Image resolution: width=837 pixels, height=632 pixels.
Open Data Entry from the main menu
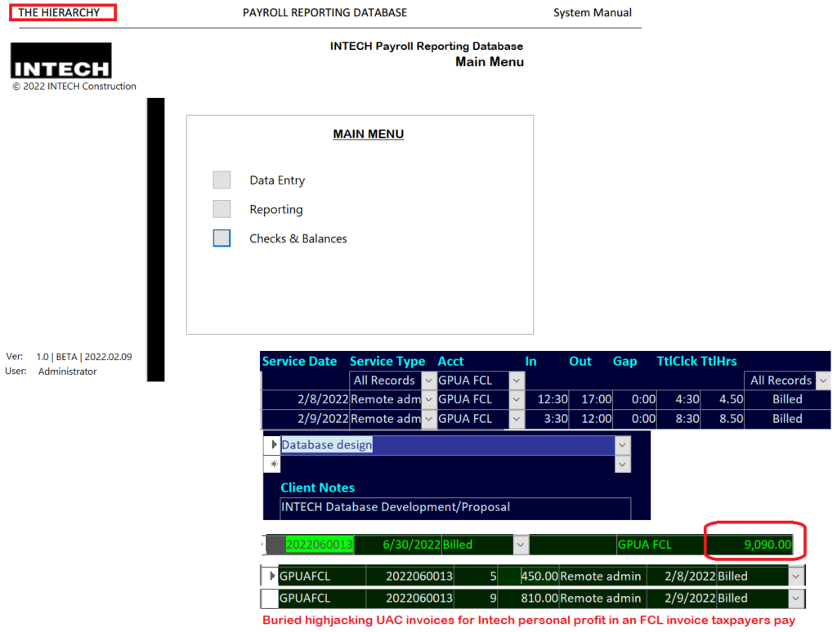(222, 180)
